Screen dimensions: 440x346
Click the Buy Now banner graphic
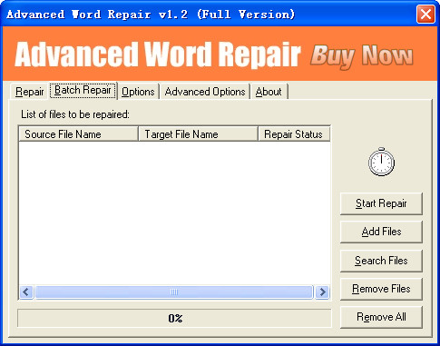point(362,56)
